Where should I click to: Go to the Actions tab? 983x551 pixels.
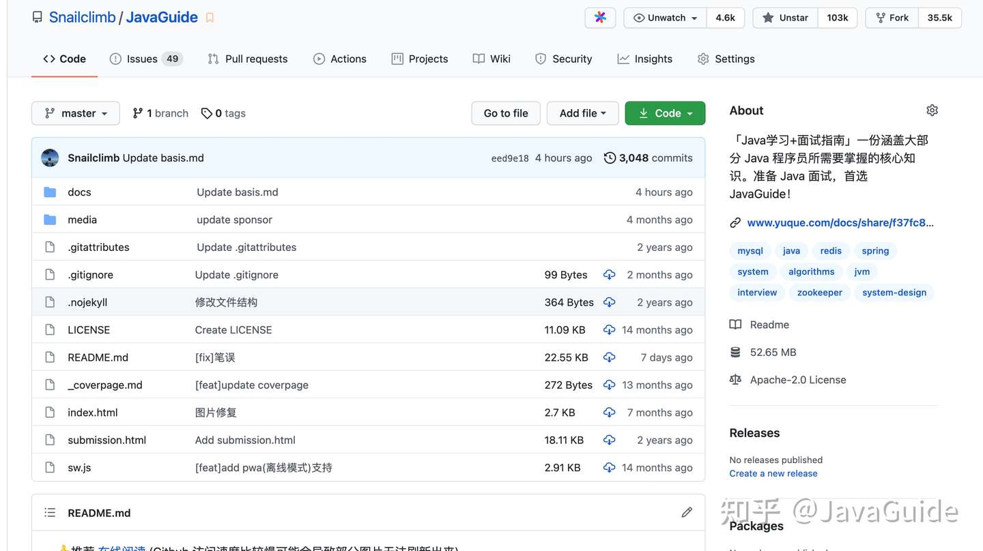[x=340, y=59]
